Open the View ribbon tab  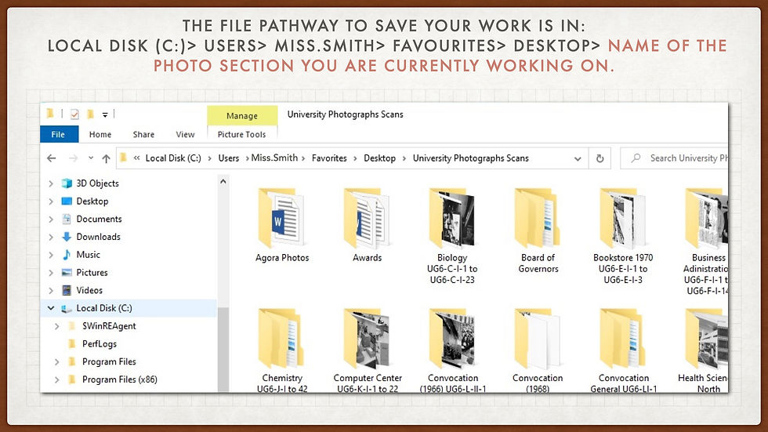point(185,134)
